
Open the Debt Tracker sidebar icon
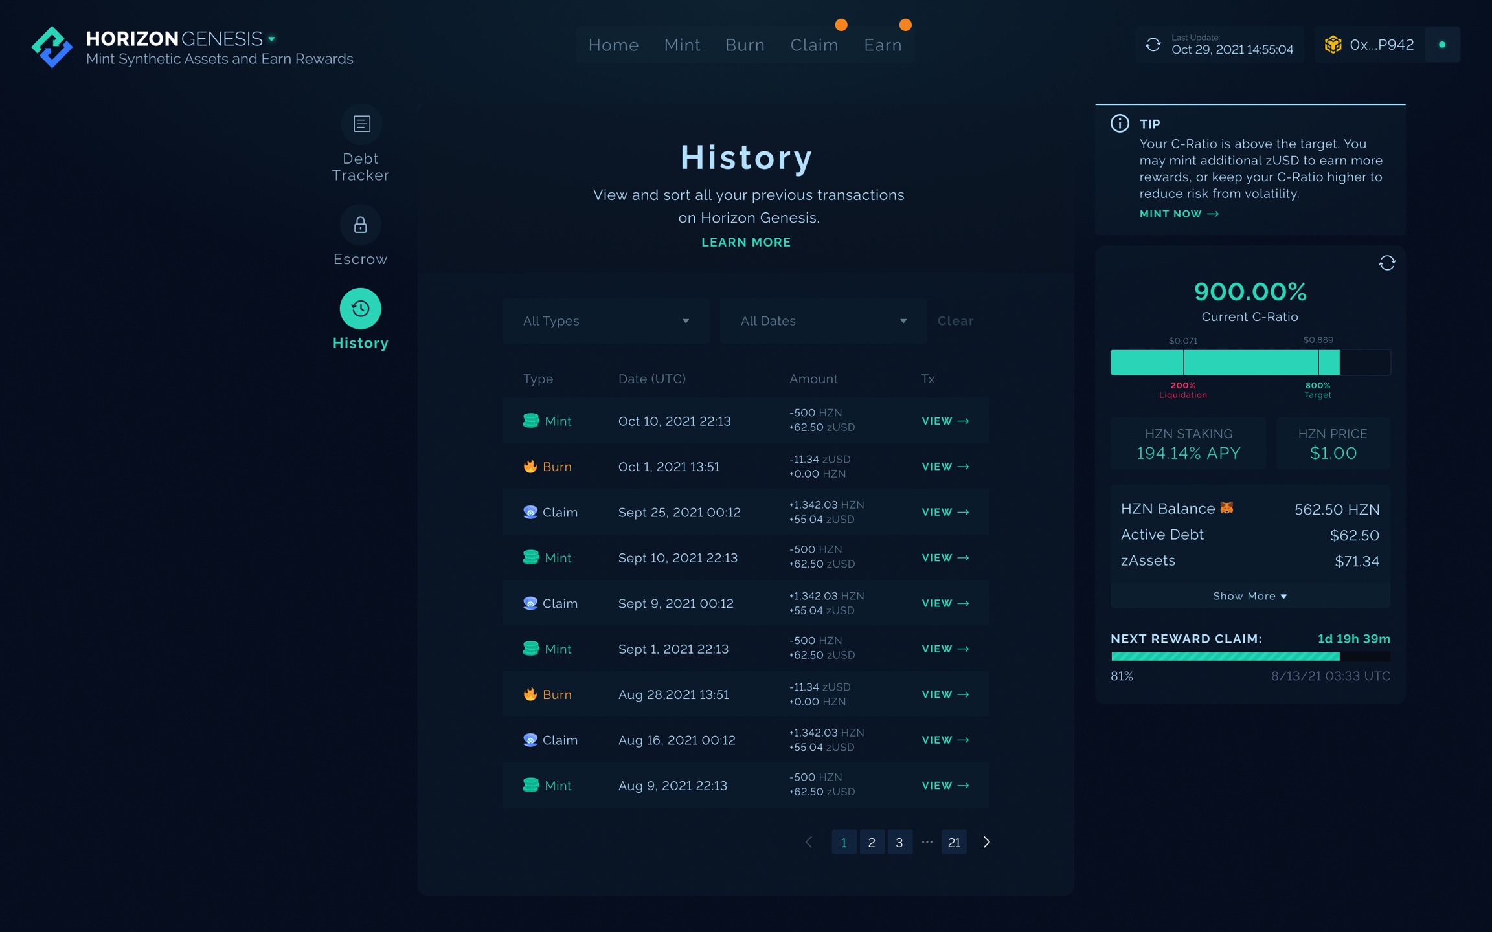click(x=361, y=124)
